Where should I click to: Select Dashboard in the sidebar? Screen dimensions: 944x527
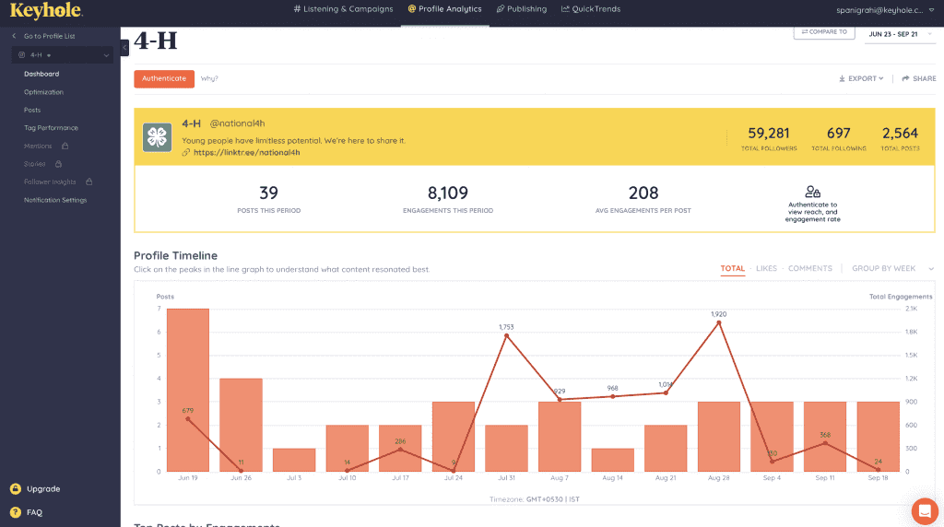pyautogui.click(x=41, y=74)
